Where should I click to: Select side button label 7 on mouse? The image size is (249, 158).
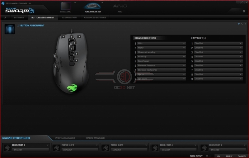pyautogui.click(x=56, y=66)
